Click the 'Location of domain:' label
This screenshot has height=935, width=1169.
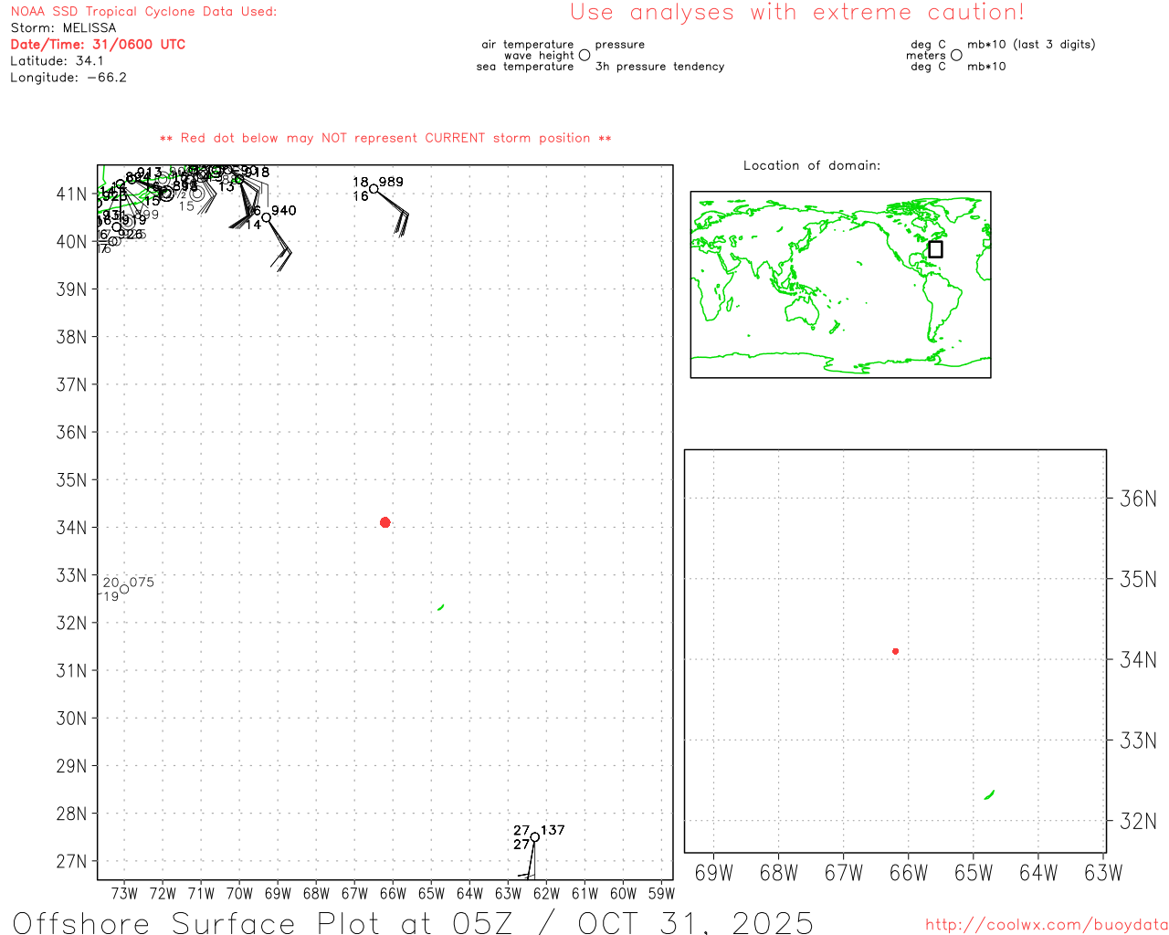811,165
